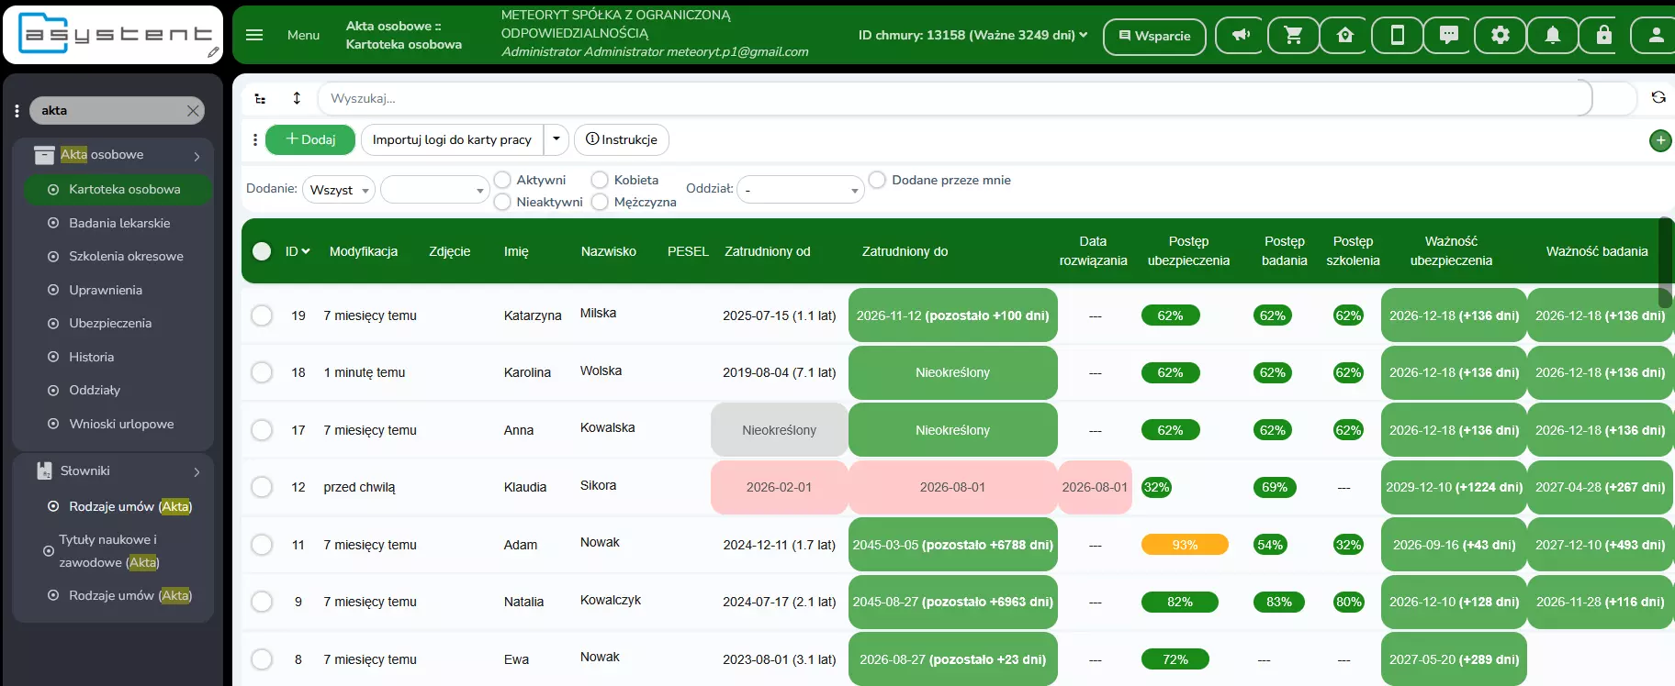Open the empty dropdown next to Wszyst

coord(434,190)
